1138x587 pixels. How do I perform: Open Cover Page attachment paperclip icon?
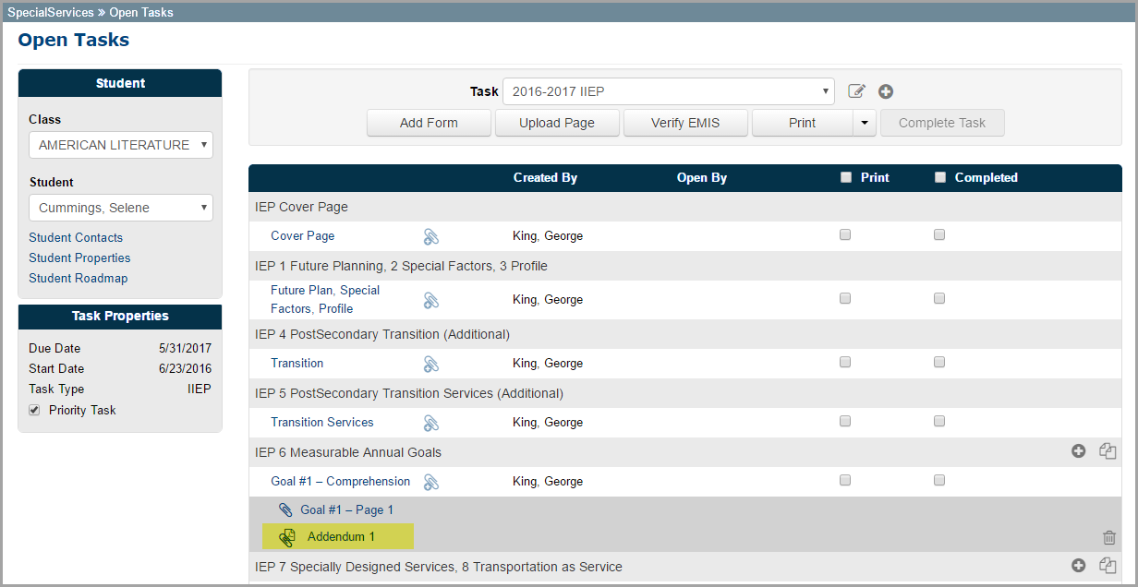pos(430,236)
